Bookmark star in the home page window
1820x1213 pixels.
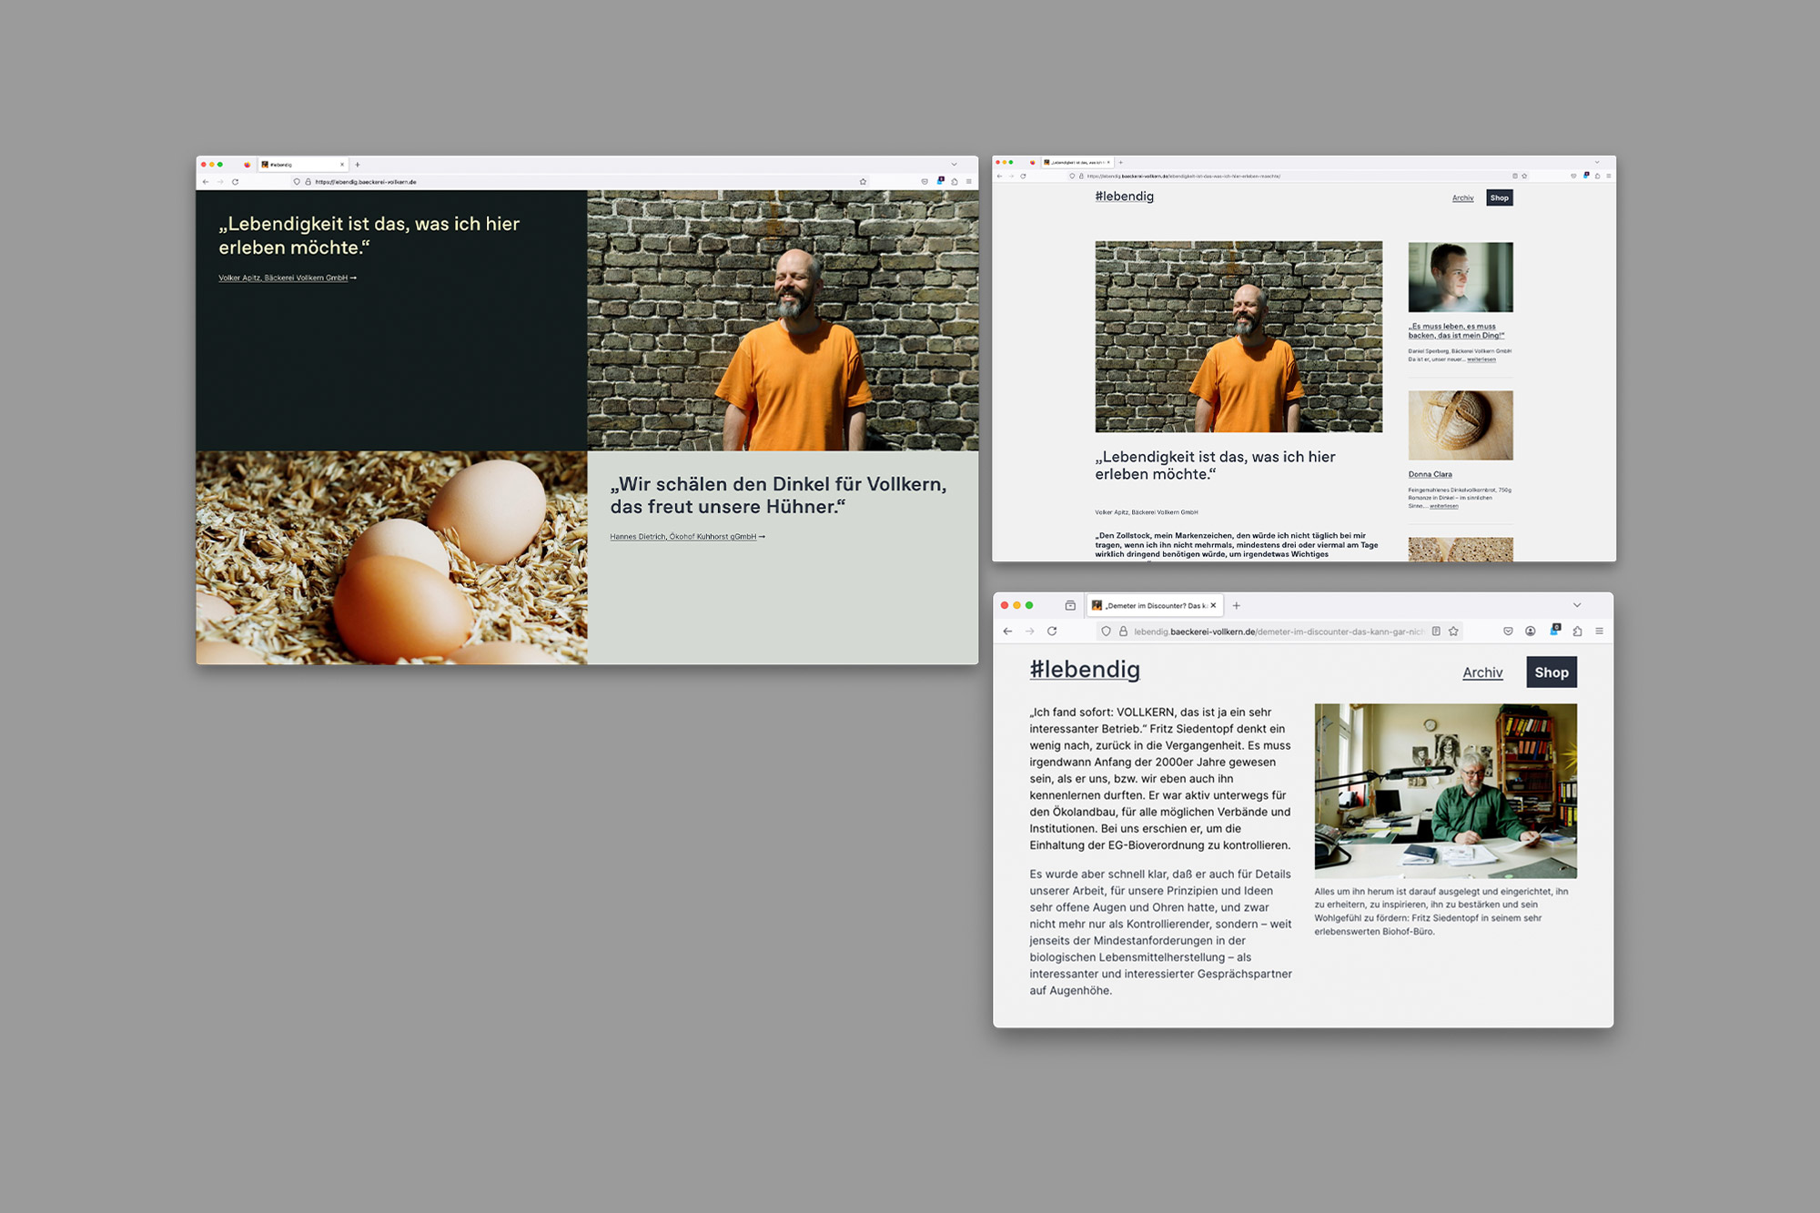coord(863,182)
